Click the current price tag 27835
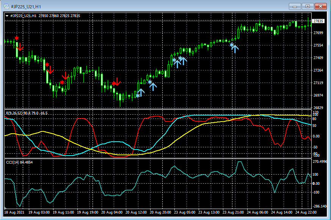The image size is (331, 220). tap(318, 21)
